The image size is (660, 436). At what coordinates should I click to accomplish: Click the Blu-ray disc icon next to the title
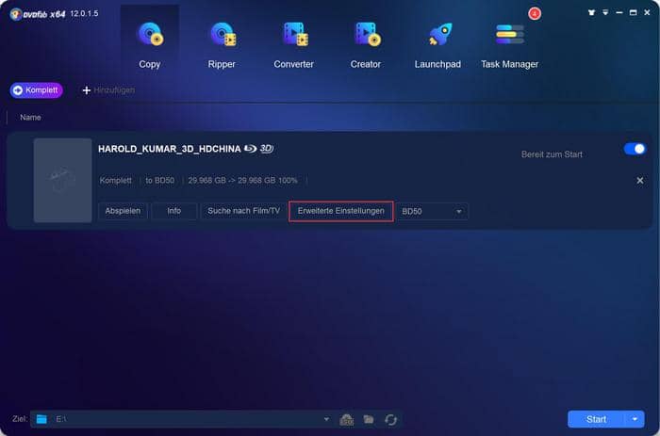pos(251,149)
